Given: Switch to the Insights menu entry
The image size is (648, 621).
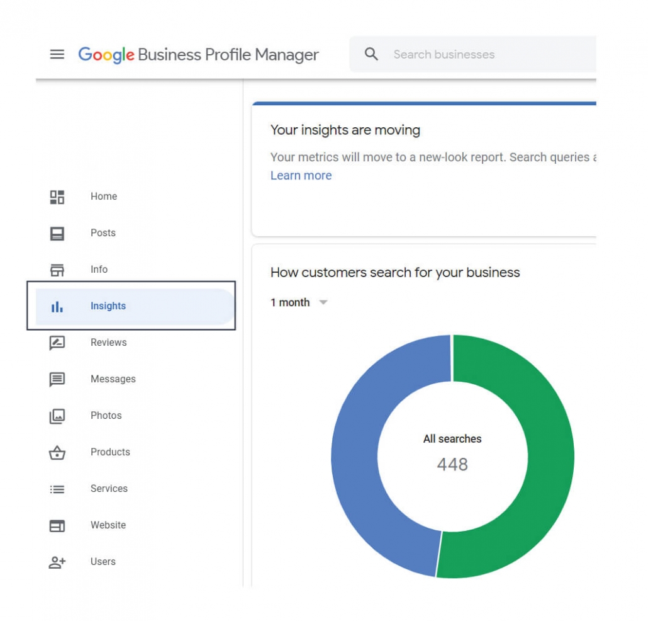Looking at the screenshot, I should [108, 306].
